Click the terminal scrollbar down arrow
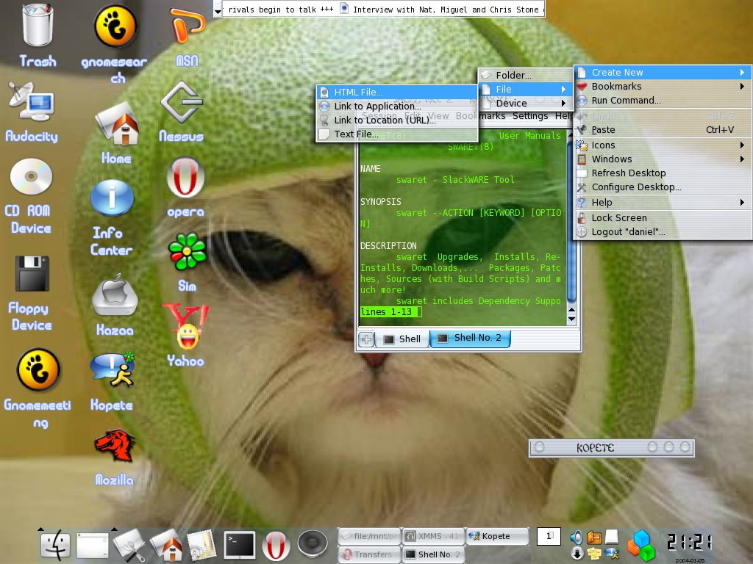This screenshot has height=564, width=753. pyautogui.click(x=571, y=319)
